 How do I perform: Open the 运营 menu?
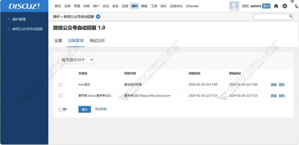pos(125,6)
